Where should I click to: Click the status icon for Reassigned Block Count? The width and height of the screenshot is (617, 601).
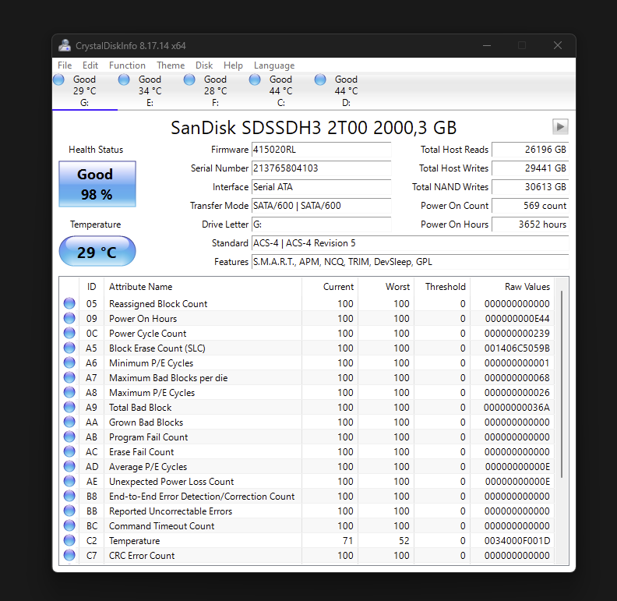click(x=69, y=303)
